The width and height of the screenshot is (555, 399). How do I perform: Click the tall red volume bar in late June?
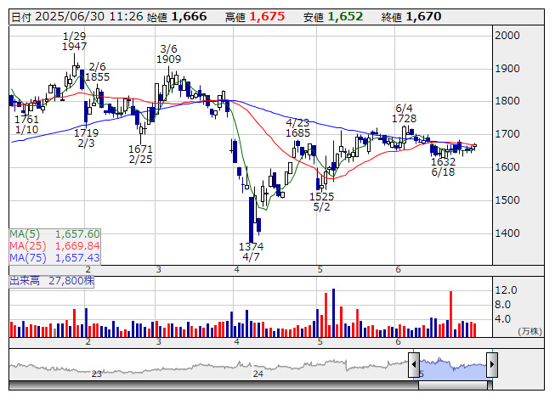tap(451, 314)
